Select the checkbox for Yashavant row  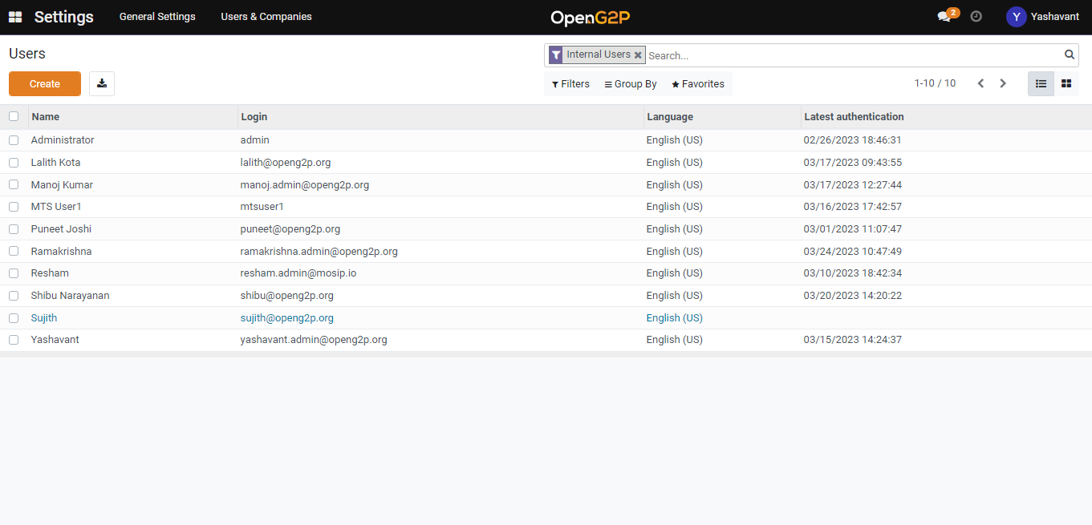(14, 340)
